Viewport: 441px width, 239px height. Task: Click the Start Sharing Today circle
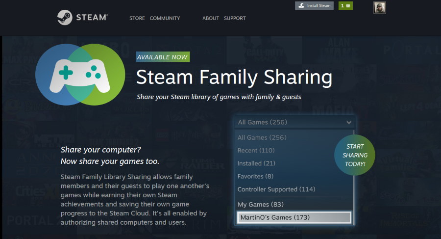[x=355, y=155]
